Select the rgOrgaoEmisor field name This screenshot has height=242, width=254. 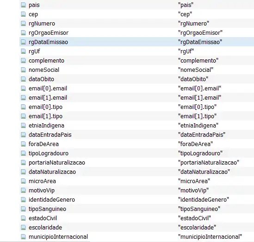(x=49, y=33)
